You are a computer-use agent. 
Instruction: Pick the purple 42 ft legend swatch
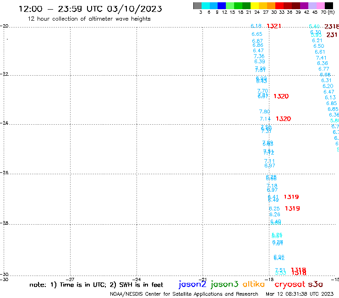tap(304, 6)
